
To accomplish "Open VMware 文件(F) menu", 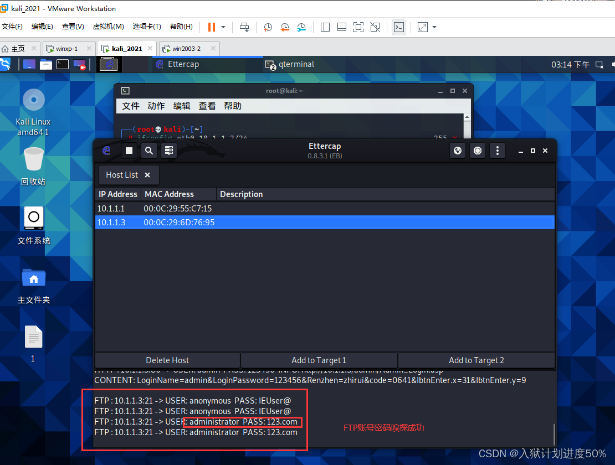I will (12, 27).
